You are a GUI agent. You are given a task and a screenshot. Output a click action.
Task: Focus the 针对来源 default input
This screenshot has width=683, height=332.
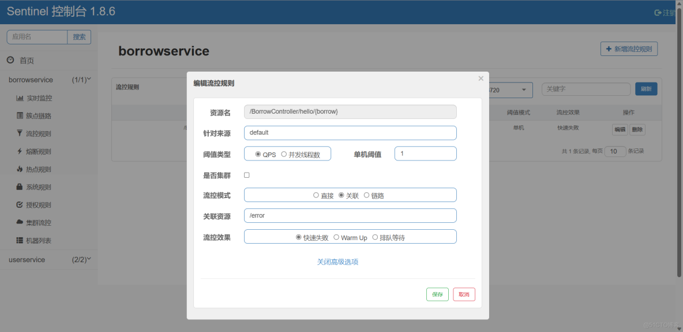350,133
